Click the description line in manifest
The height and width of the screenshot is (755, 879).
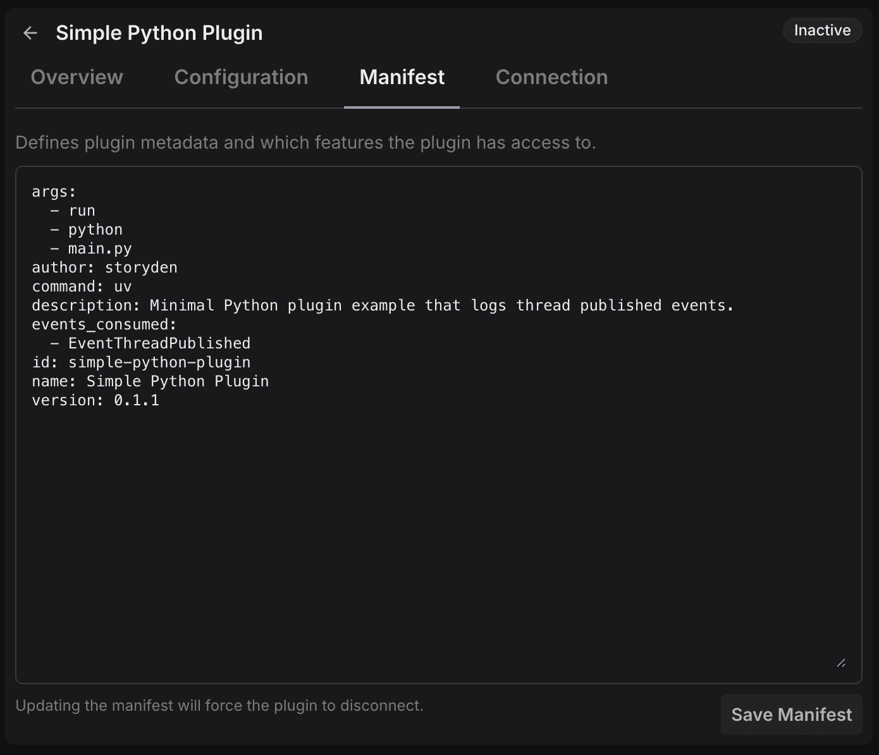pos(383,305)
